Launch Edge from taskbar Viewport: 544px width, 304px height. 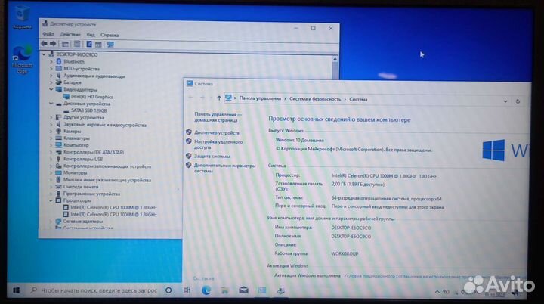(206, 290)
